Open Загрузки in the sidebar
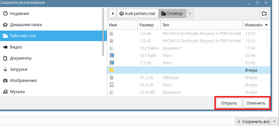Screen dimensions: 279x126 (x=19, y=69)
